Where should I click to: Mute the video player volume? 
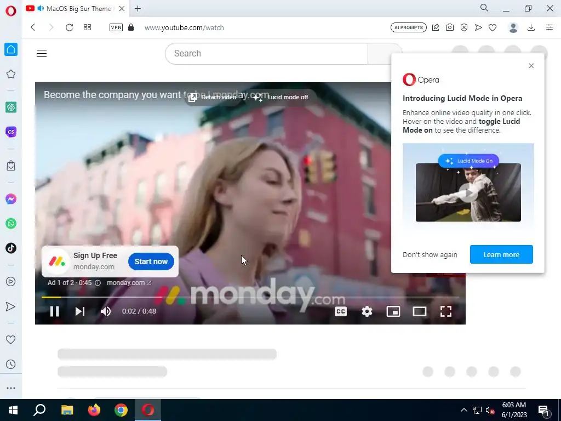click(106, 311)
